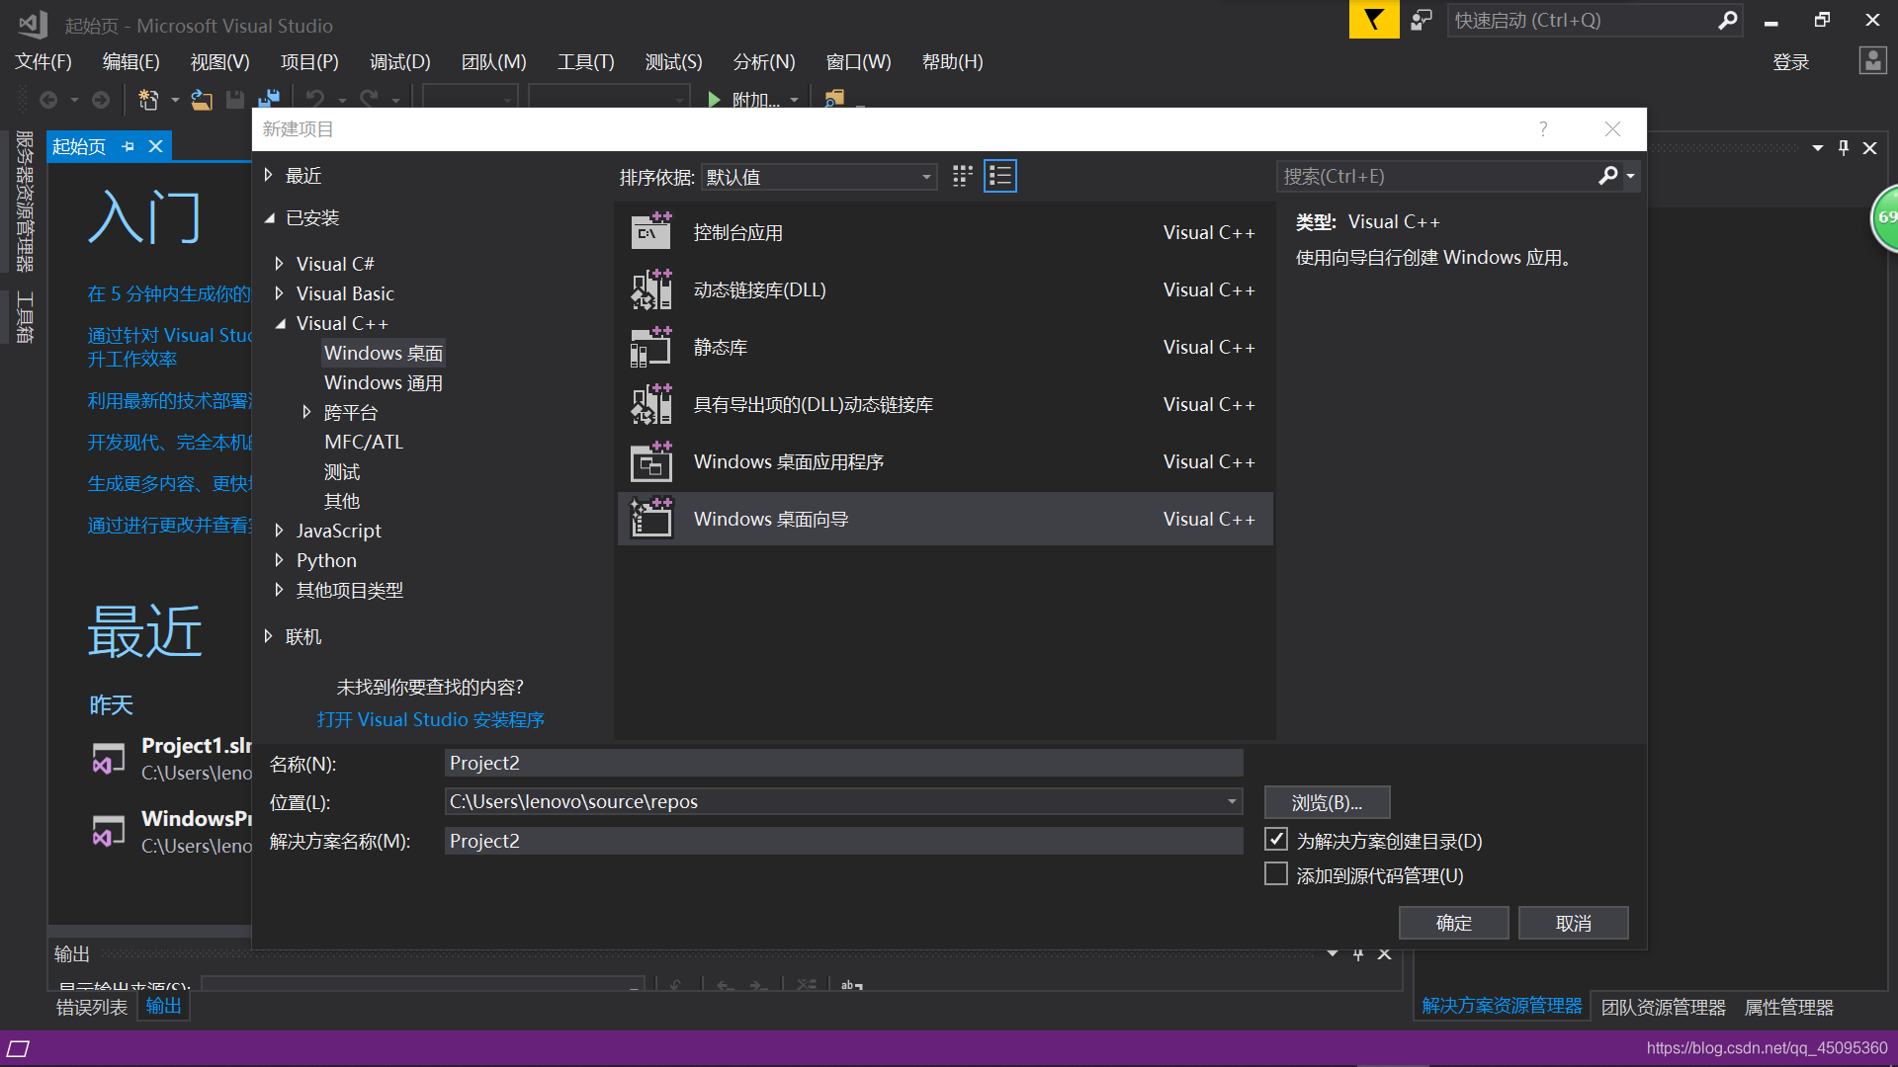The height and width of the screenshot is (1067, 1898).
Task: Click the 快速启动 search input
Action: pyautogui.click(x=1582, y=20)
